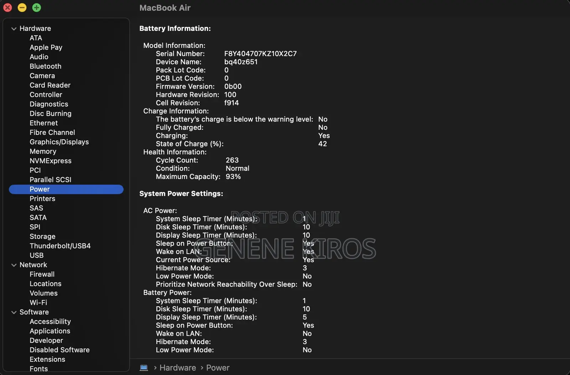The image size is (570, 375).
Task: Select Memory in the sidebar
Action: coord(43,151)
